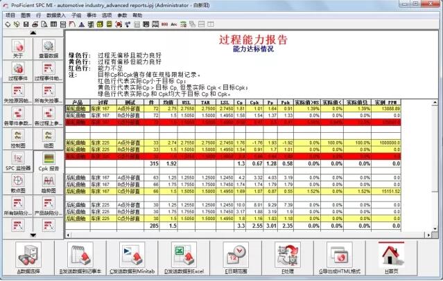
Task: Click the print toolbar icon
Action: (x=35, y=24)
